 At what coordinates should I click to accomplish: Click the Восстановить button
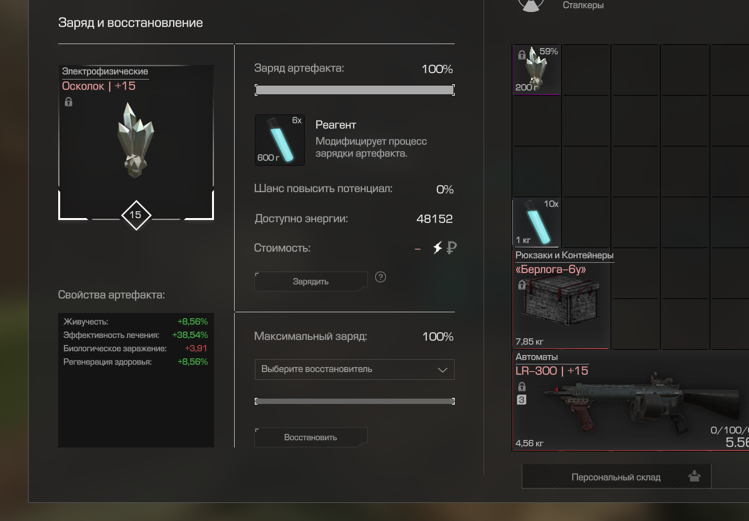pyautogui.click(x=310, y=437)
